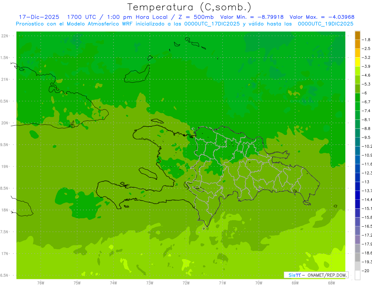Click the -13.7 color scale value
372x287 pixels.
tap(367, 190)
